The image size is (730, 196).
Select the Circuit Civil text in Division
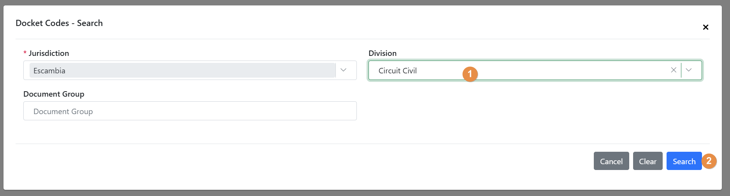pos(397,71)
